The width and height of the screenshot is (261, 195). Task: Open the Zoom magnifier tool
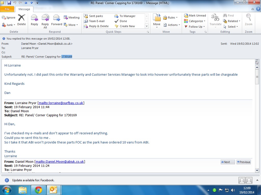tap(249, 20)
